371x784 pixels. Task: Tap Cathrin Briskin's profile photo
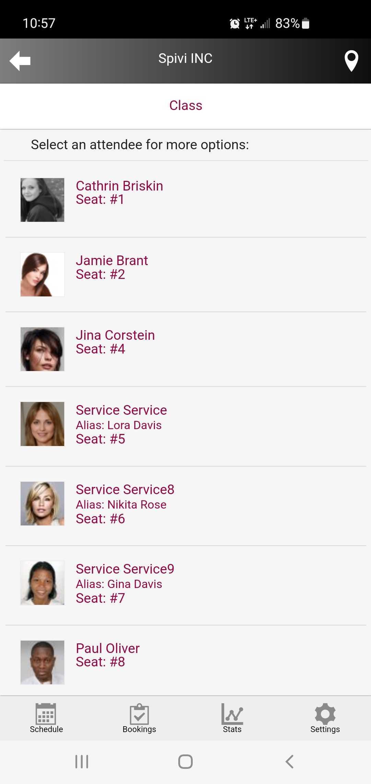[43, 200]
